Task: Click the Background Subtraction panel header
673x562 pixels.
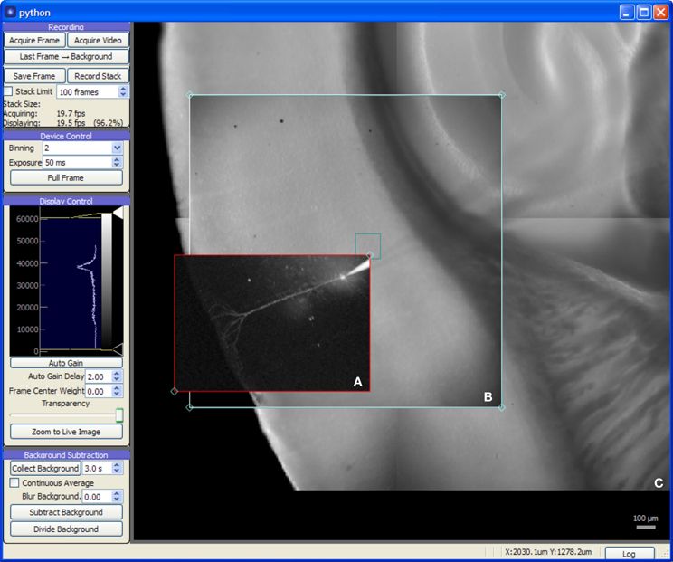Action: pyautogui.click(x=66, y=454)
